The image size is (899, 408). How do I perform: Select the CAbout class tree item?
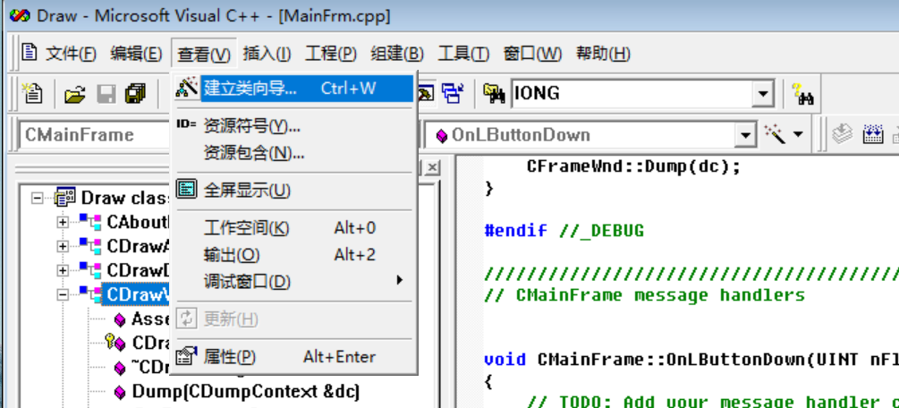coord(139,223)
